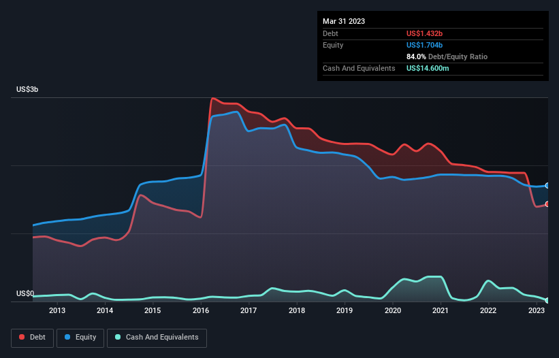Select the teal Cash endpoint marker
This screenshot has height=358, width=559.
click(x=547, y=301)
